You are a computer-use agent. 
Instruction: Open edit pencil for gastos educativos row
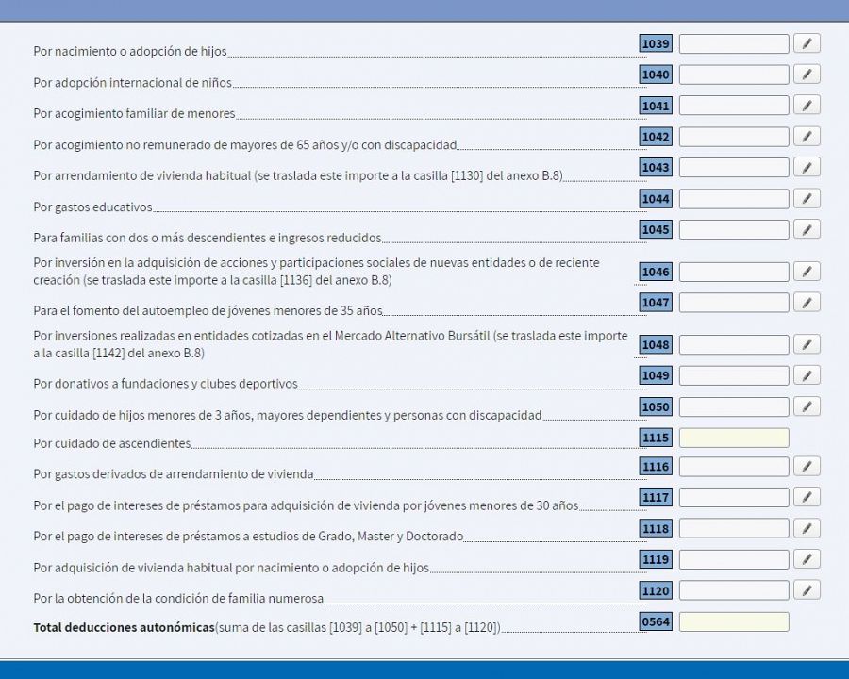[x=807, y=199]
